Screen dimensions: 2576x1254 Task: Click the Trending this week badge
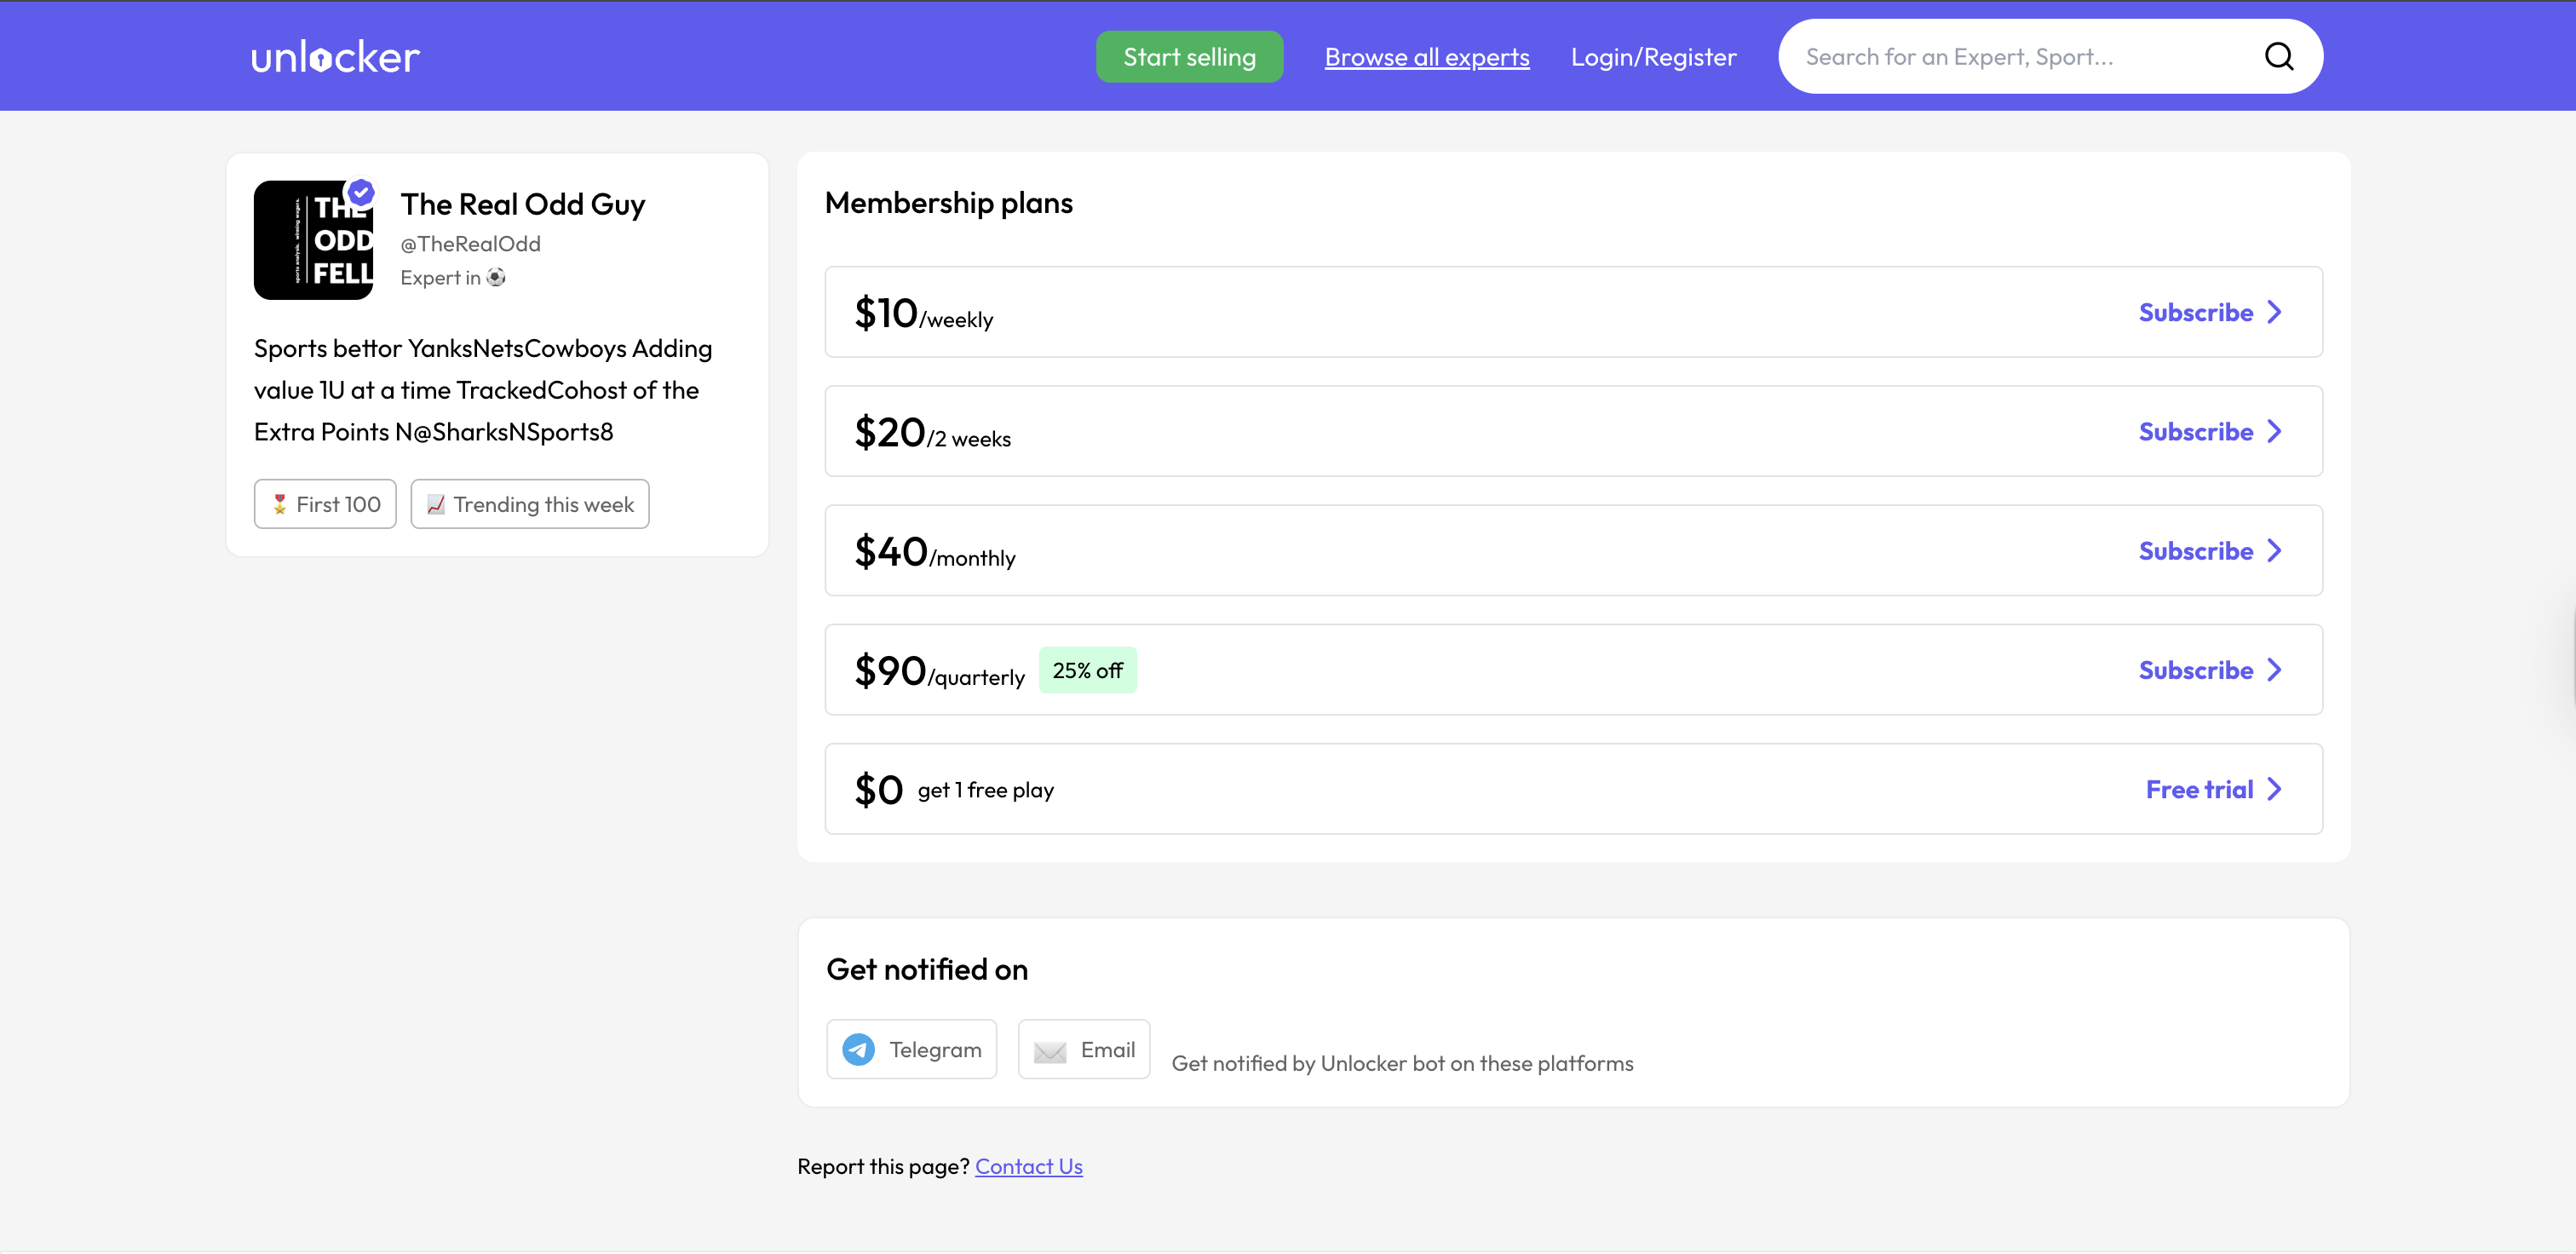(x=529, y=504)
